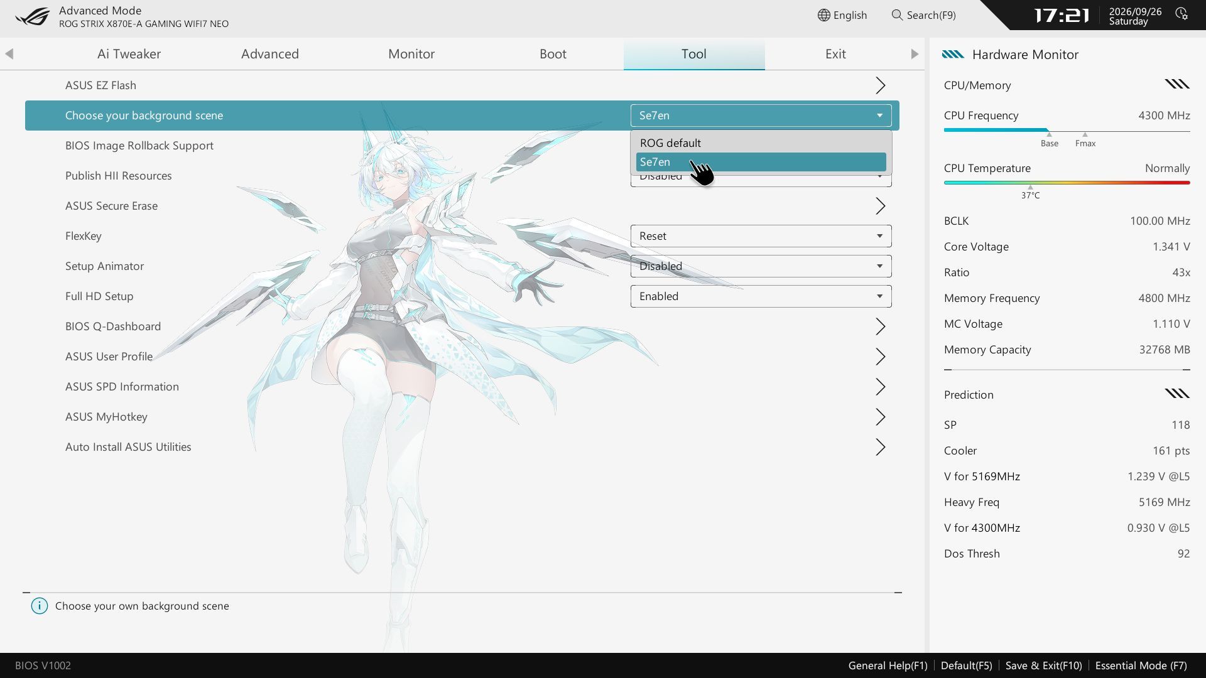This screenshot has height=678, width=1206.
Task: Click the Full HD Setup label
Action: [99, 296]
